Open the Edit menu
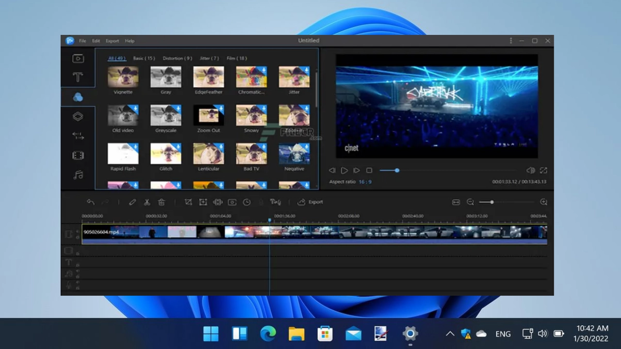 [x=96, y=41]
